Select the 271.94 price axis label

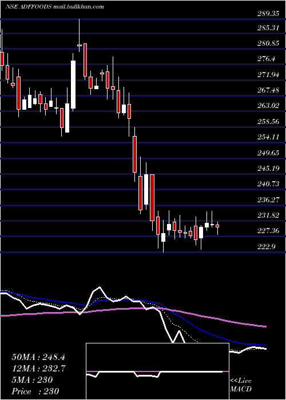(x=268, y=75)
